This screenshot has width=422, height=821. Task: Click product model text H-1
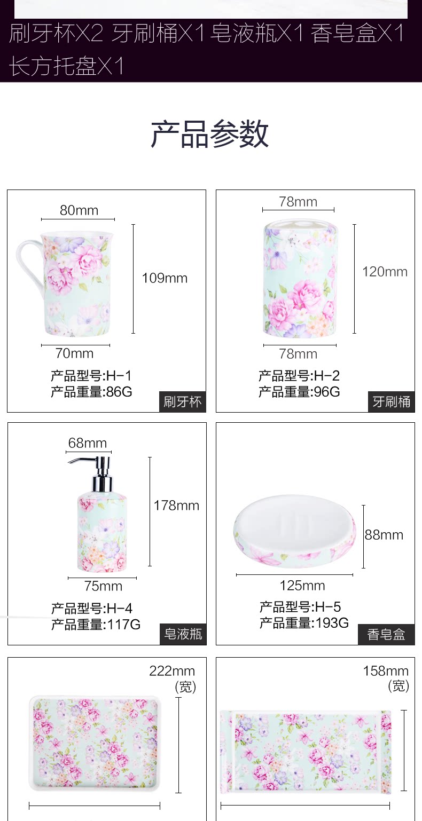tap(91, 375)
